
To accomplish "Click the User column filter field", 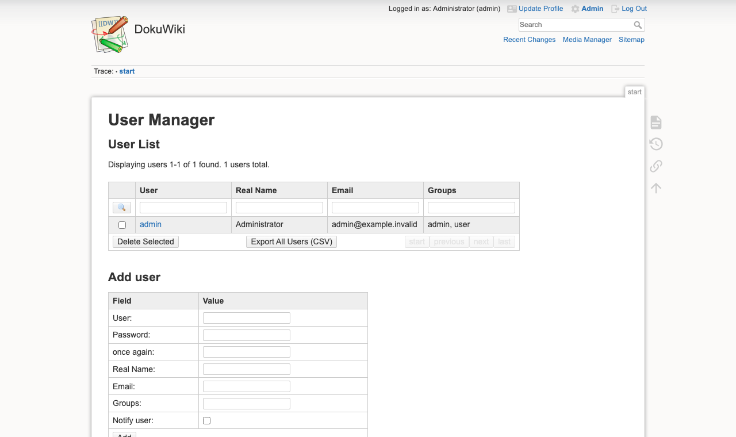I will pyautogui.click(x=183, y=208).
